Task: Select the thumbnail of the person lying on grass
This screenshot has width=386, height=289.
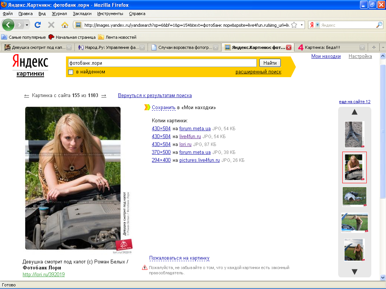Action: pos(354,196)
